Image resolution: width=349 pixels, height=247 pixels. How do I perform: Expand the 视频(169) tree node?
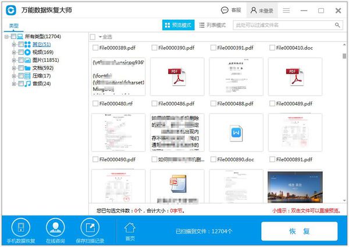click(14, 52)
